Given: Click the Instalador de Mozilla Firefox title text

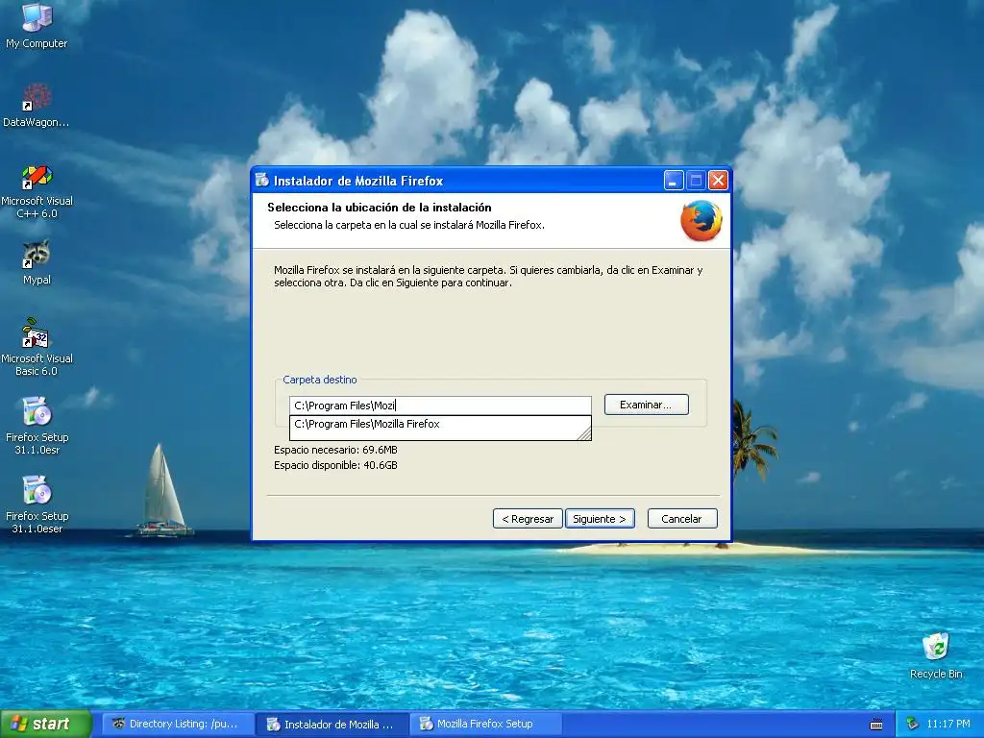Looking at the screenshot, I should 358,181.
